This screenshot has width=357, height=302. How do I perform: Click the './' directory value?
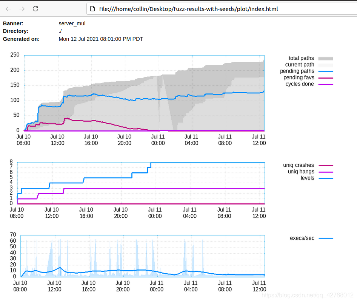(x=60, y=31)
